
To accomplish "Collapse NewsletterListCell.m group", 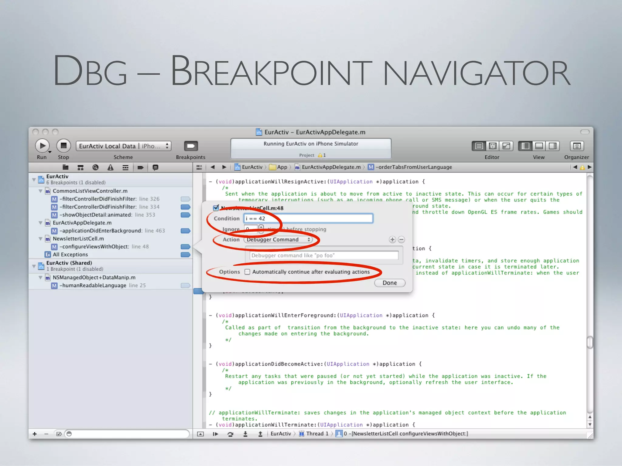I will pos(40,239).
